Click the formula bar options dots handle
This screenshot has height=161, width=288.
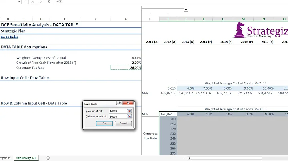[x=25, y=2]
